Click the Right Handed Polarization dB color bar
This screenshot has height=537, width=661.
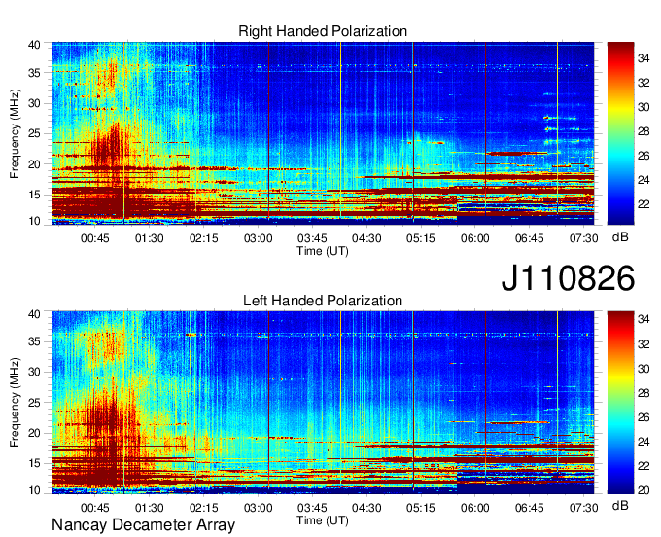click(x=620, y=133)
